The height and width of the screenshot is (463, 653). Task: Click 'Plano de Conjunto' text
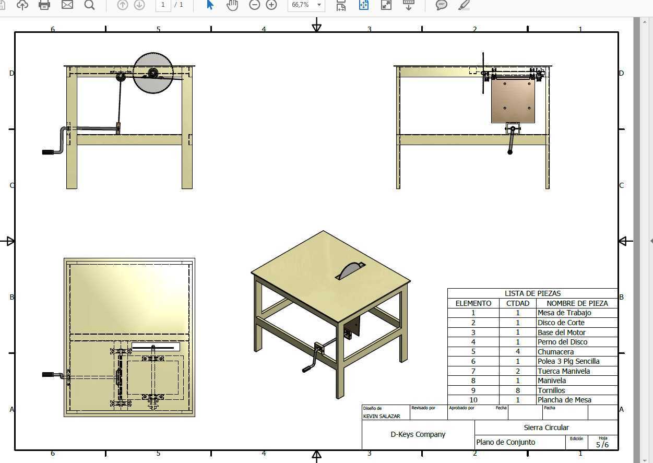click(x=506, y=442)
